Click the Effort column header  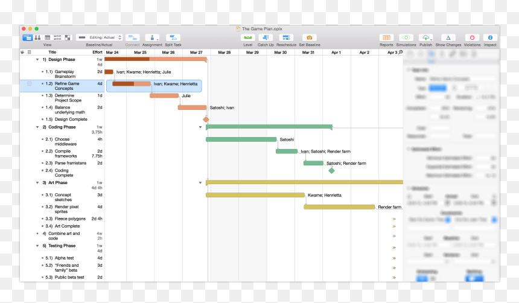pyautogui.click(x=97, y=52)
